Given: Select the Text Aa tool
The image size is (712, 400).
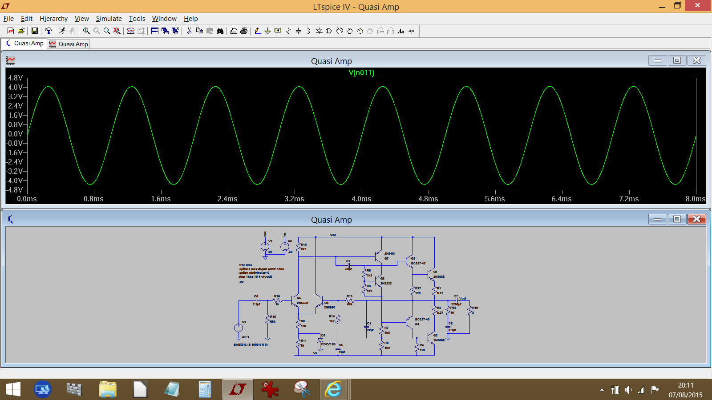Looking at the screenshot, I should [x=401, y=31].
